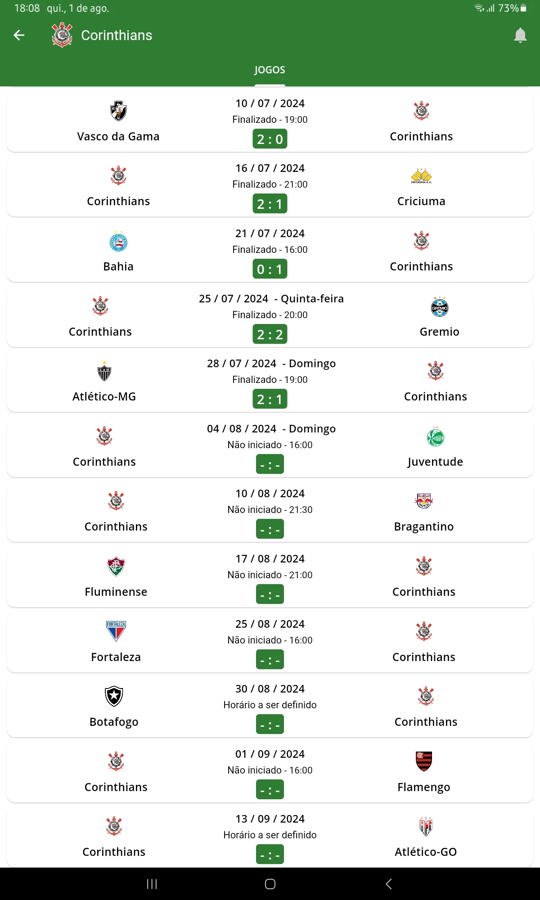The width and height of the screenshot is (540, 900).
Task: Tap the Atlético-MG crest
Action: pos(104,371)
